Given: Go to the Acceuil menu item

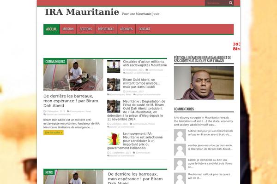Looking at the screenshot, I should click(x=51, y=29).
